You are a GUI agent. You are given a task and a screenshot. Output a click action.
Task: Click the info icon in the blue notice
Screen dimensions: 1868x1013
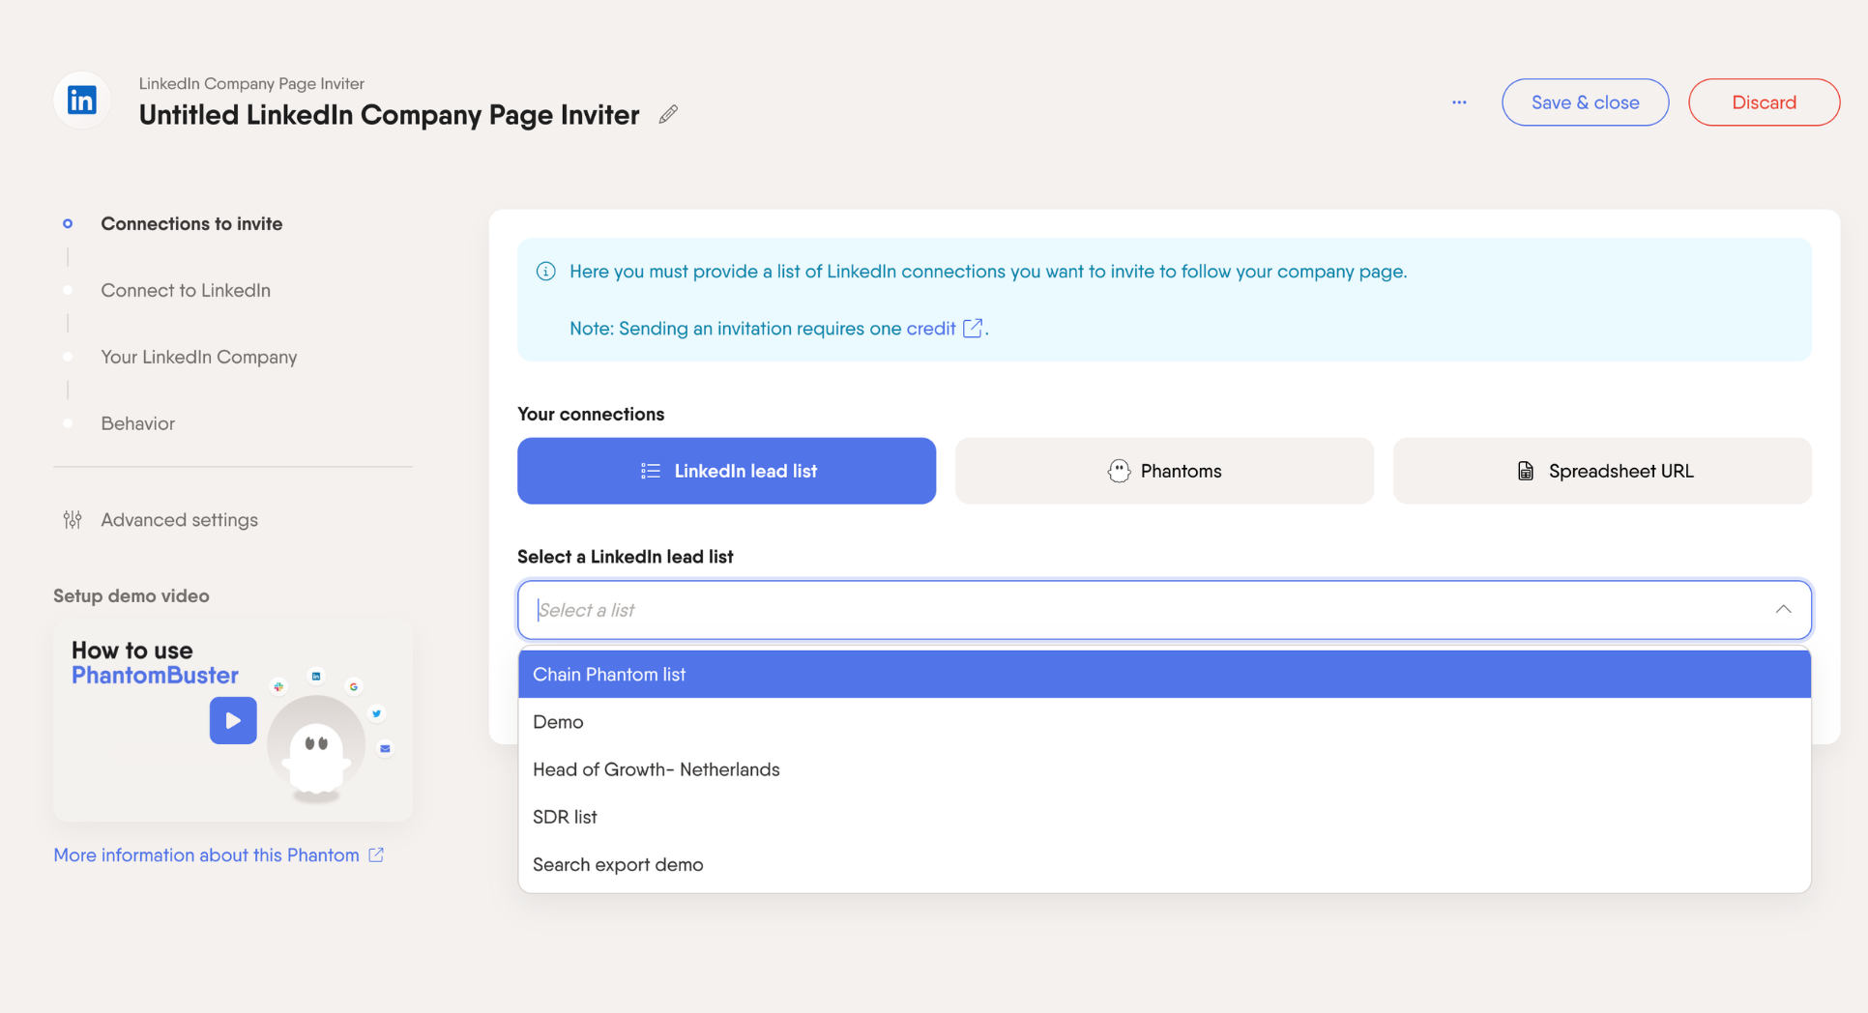point(546,272)
